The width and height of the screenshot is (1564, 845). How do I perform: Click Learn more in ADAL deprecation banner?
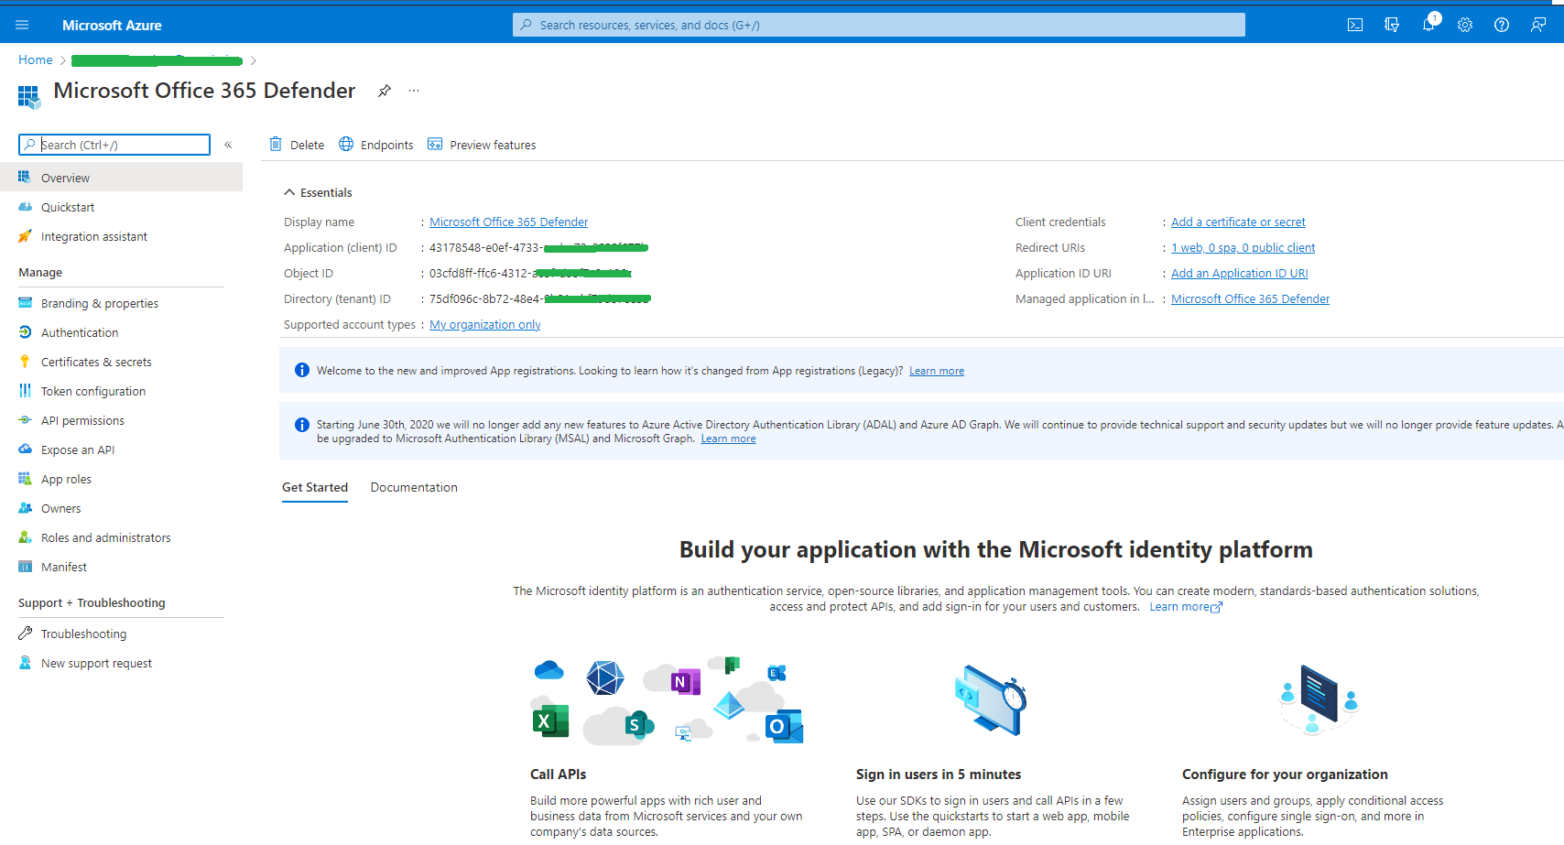coord(728,439)
